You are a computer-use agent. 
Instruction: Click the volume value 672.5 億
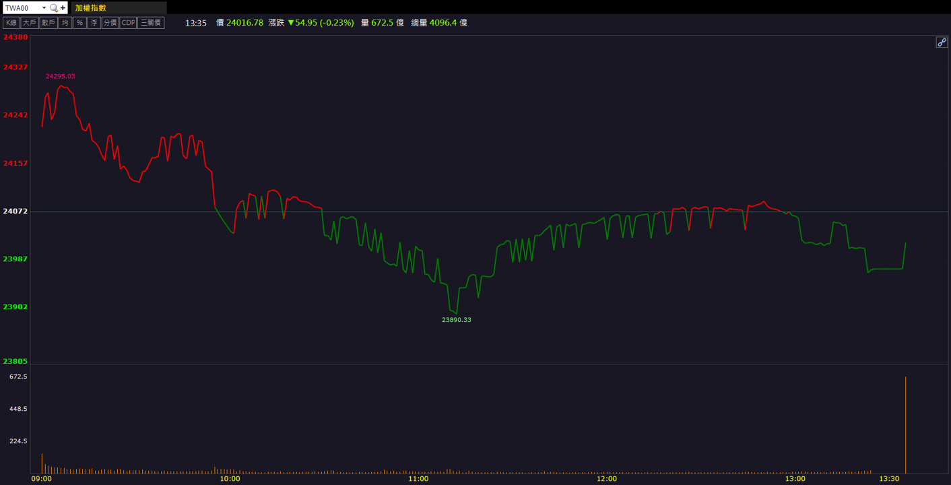click(x=387, y=23)
